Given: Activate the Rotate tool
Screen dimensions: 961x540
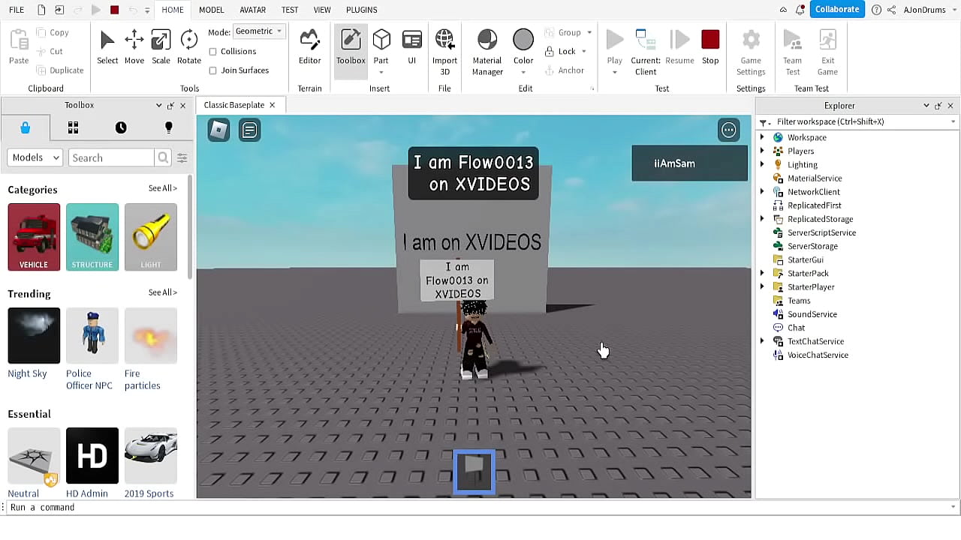Looking at the screenshot, I should 188,46.
